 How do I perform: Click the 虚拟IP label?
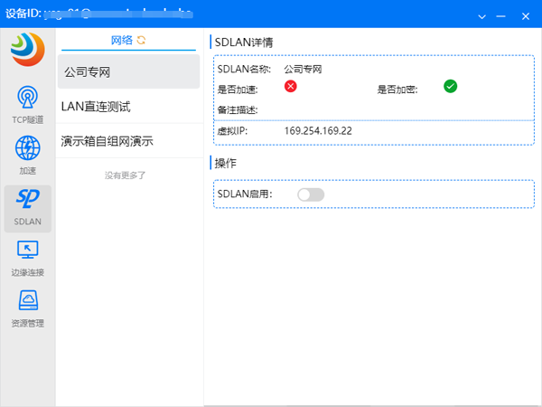click(232, 131)
